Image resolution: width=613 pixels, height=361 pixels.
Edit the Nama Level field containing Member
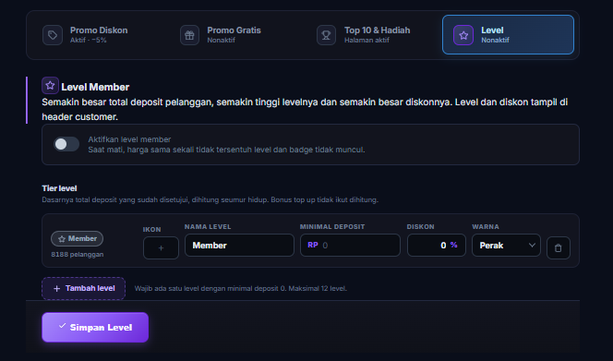pos(239,246)
